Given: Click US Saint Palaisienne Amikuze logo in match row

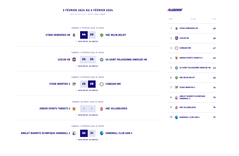Looking at the screenshot, I should pos(102,59).
